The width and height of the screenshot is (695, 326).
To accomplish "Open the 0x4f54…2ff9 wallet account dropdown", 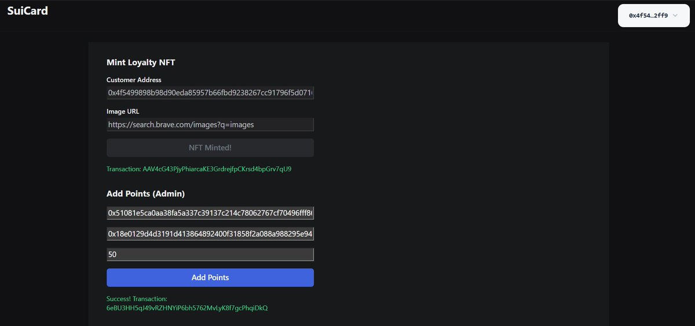I will [x=653, y=16].
